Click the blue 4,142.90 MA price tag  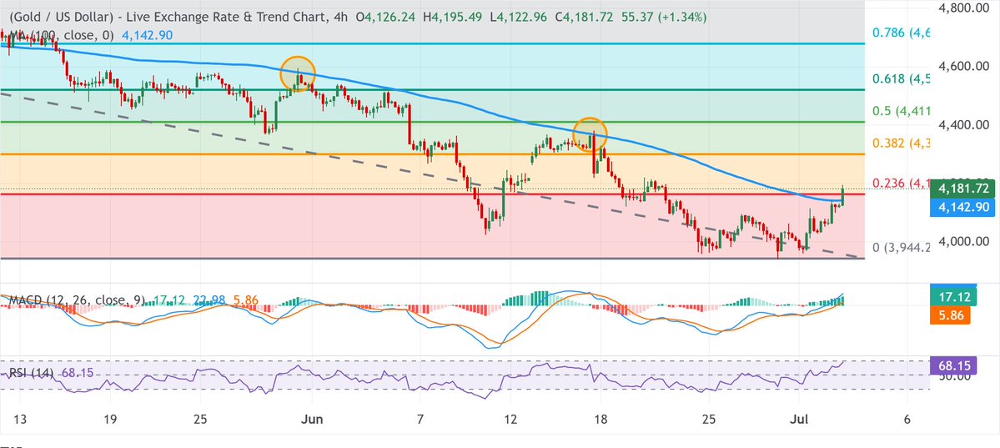click(x=962, y=208)
